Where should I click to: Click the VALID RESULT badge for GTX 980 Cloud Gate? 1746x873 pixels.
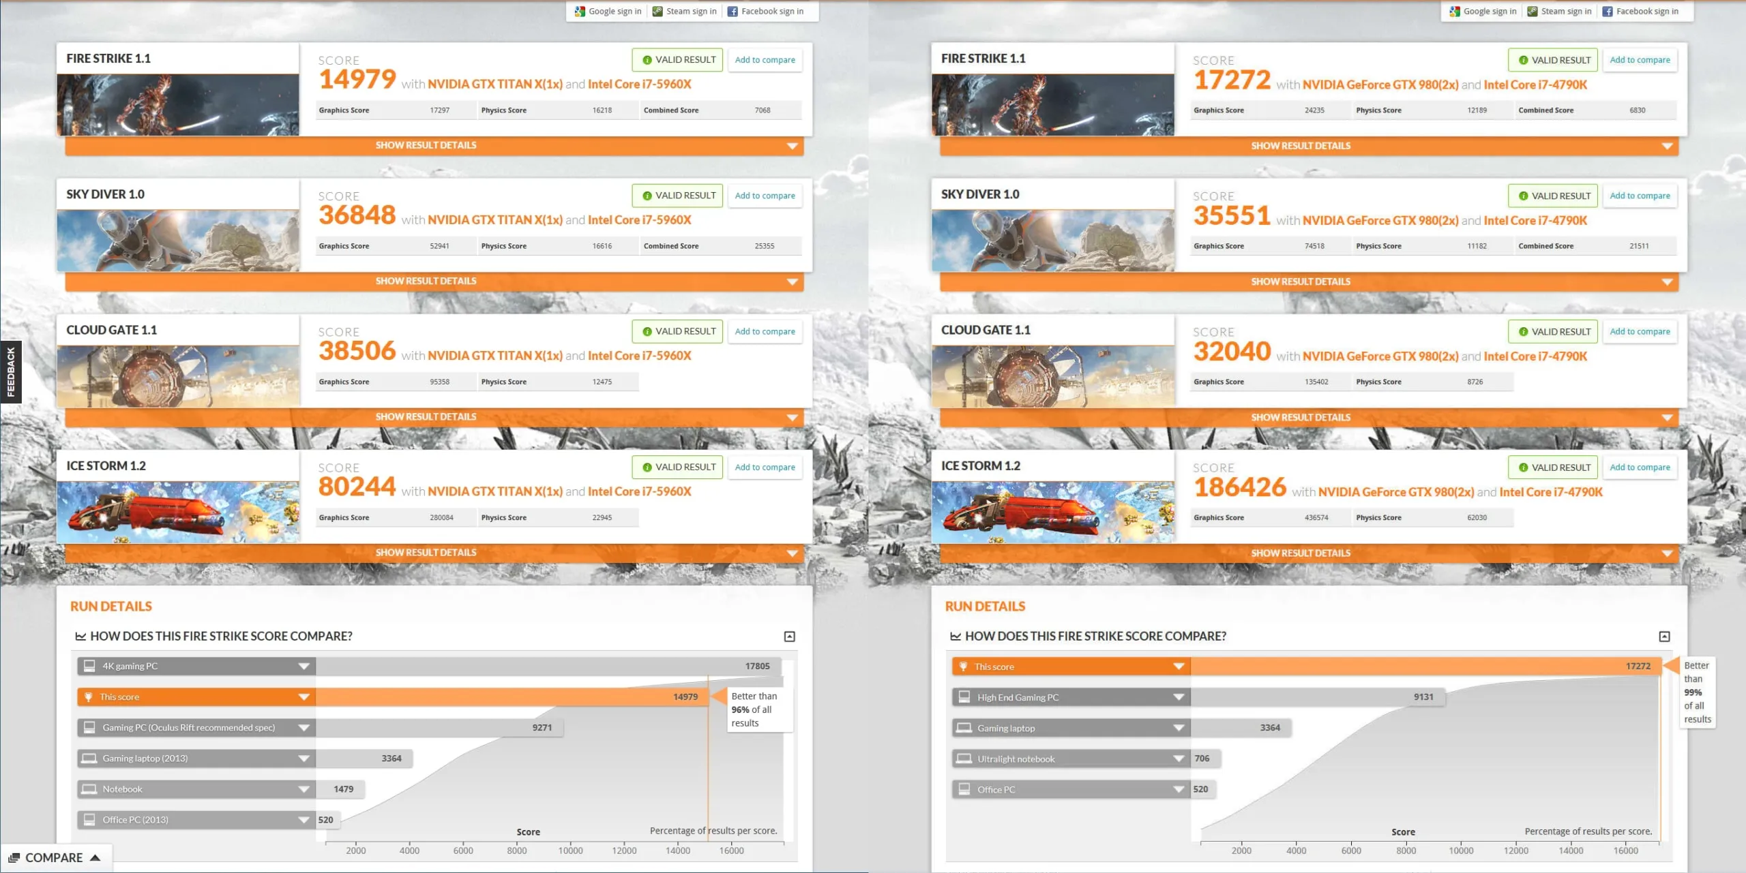pyautogui.click(x=1553, y=332)
